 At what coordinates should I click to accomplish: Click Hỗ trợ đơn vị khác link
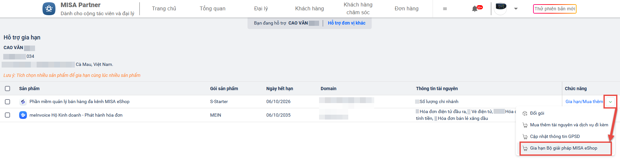tap(346, 23)
